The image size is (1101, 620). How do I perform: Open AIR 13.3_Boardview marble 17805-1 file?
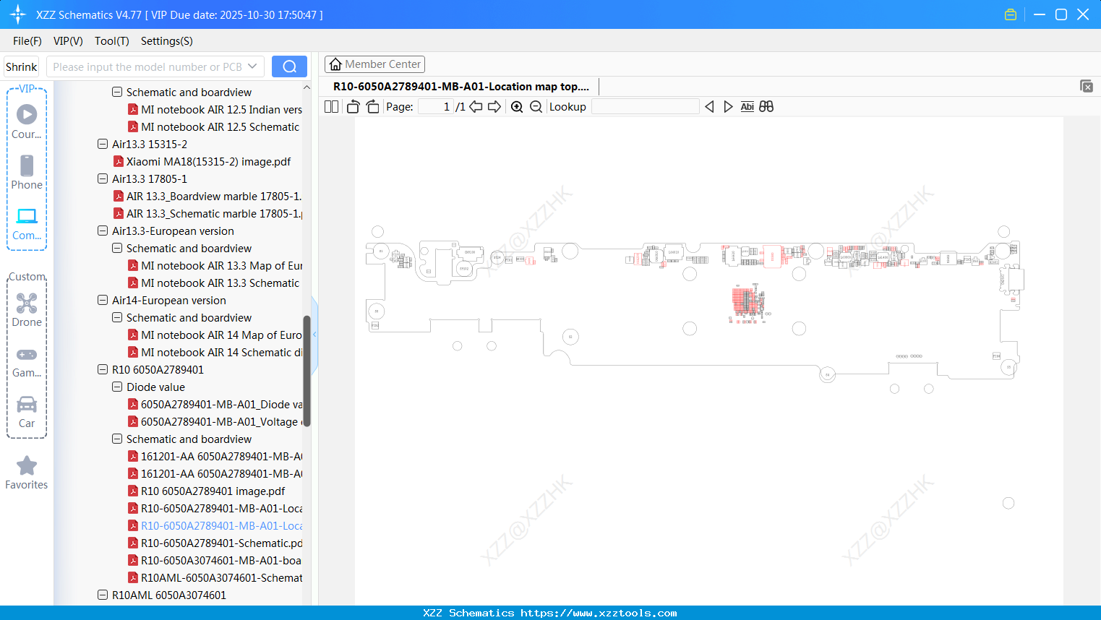tap(207, 197)
